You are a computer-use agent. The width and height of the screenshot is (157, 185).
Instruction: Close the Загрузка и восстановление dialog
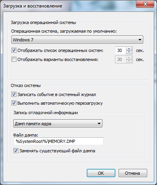point(145,4)
